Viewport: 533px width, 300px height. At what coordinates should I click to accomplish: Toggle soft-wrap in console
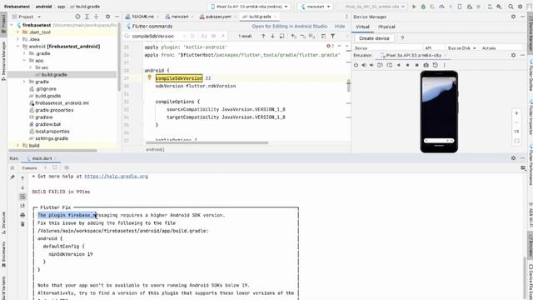(x=22, y=197)
